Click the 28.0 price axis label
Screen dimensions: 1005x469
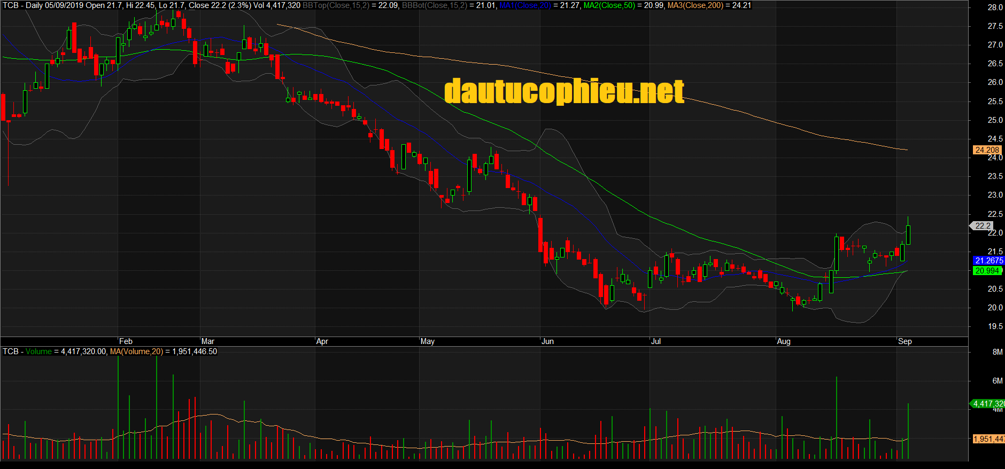[x=995, y=7]
